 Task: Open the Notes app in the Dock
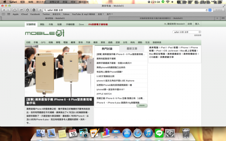[62, 133]
